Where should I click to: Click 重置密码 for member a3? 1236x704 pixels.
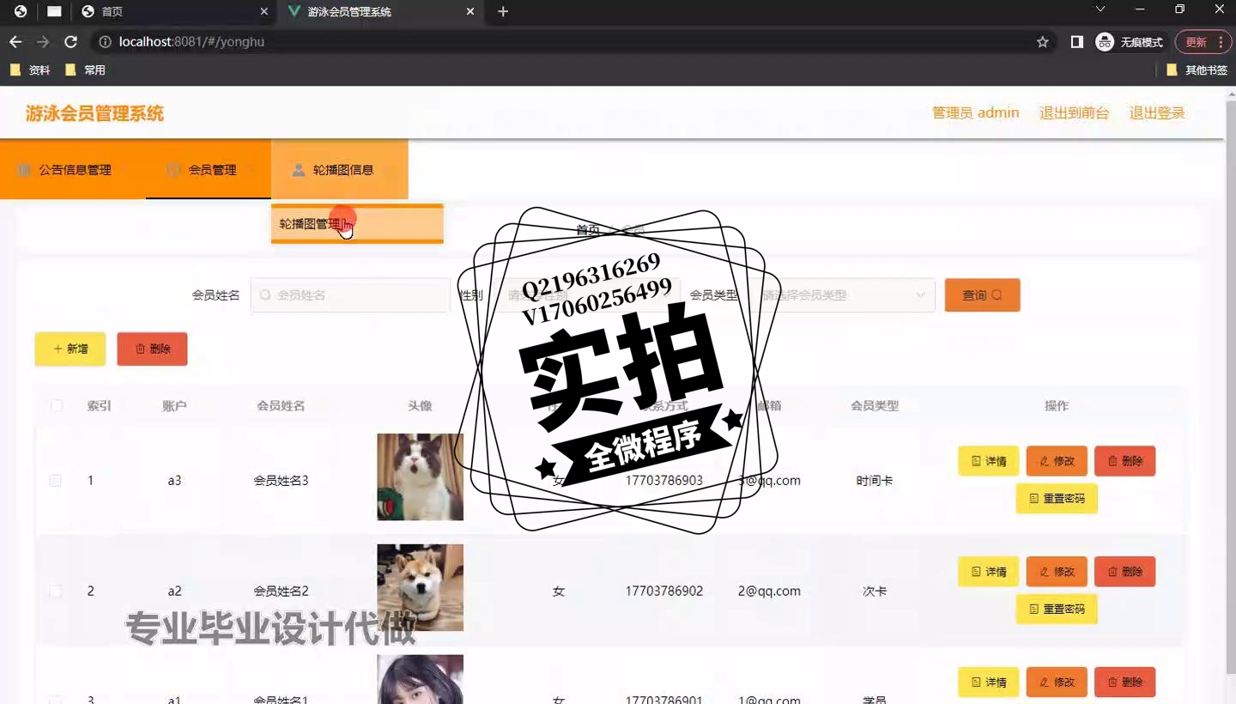[x=1057, y=499]
